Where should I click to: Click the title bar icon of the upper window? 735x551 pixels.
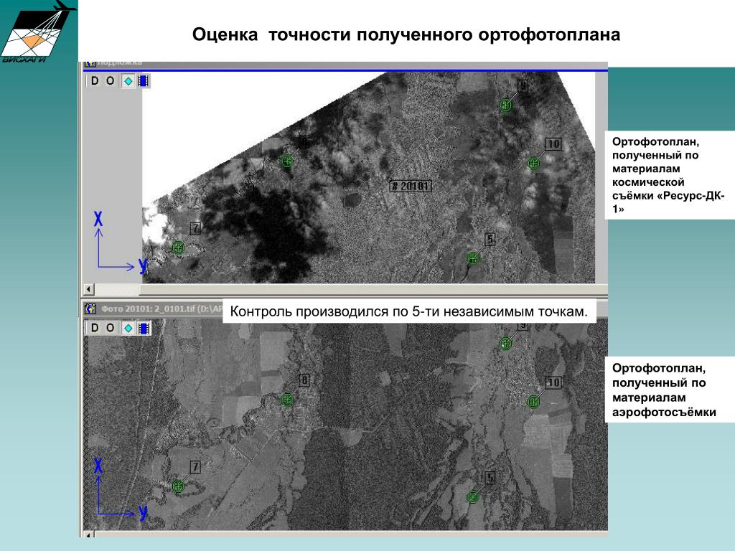pos(90,63)
